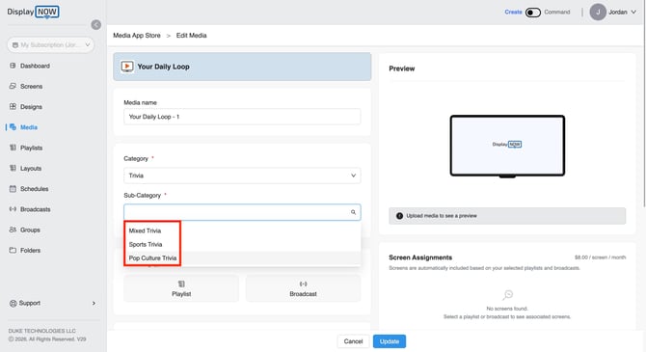Open the Screens section
Screen dimensions: 646x352
point(31,86)
